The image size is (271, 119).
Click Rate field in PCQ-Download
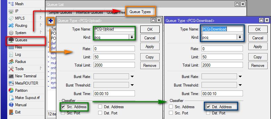point(222,49)
